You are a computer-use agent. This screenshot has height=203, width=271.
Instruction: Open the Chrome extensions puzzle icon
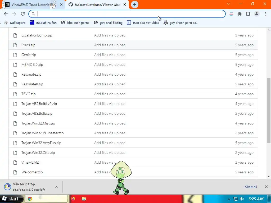click(x=240, y=14)
